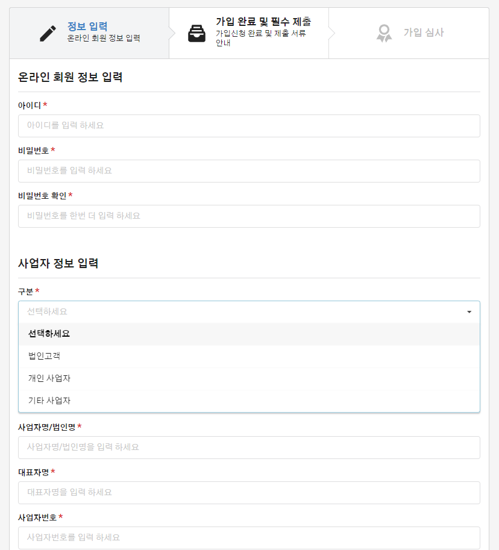Screen dimensions: 499x550
Task: Click the award ribbon icon for 가입 심사
Action: pos(384,33)
